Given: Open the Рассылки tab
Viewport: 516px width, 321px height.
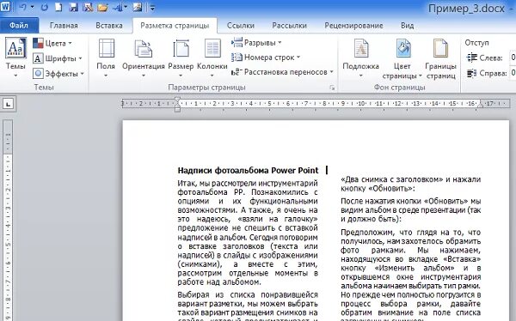Looking at the screenshot, I should 289,25.
